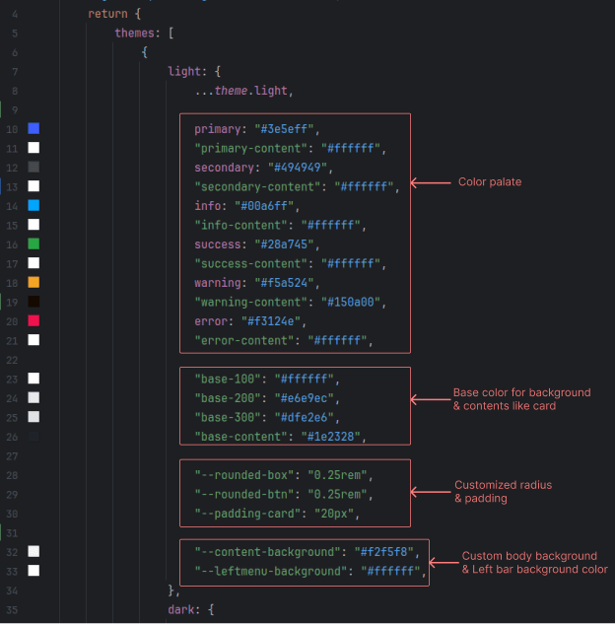The height and width of the screenshot is (624, 615).
Task: Click the --leftmenu-background swatch on line 33
Action: [34, 570]
